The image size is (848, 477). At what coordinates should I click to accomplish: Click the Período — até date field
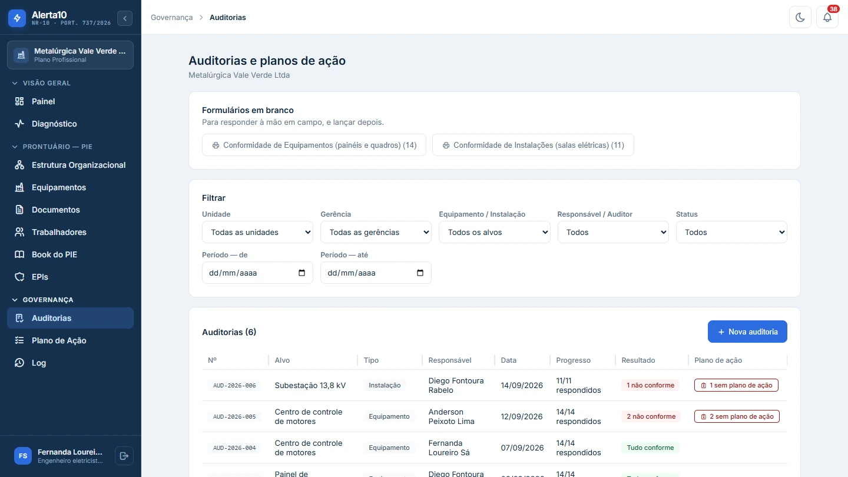(x=376, y=273)
